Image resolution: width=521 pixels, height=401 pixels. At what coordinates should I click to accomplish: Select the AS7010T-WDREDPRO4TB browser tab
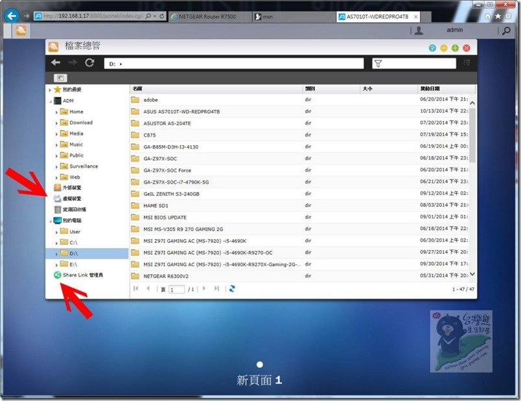(378, 17)
